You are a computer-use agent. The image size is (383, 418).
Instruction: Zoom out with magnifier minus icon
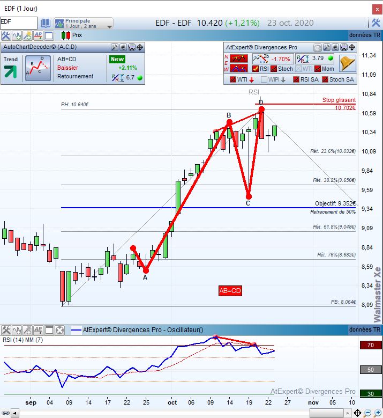click(367, 413)
